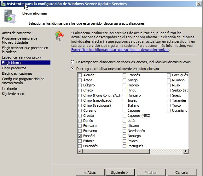Click the colored flags language icon
The height and width of the screenshot is (176, 203).
coord(60,36)
